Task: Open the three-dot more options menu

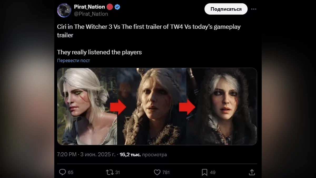Action: (254, 9)
